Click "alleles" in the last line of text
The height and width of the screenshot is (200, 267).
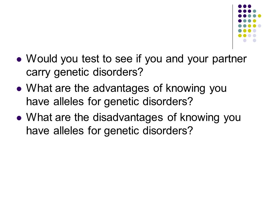[x=69, y=131]
